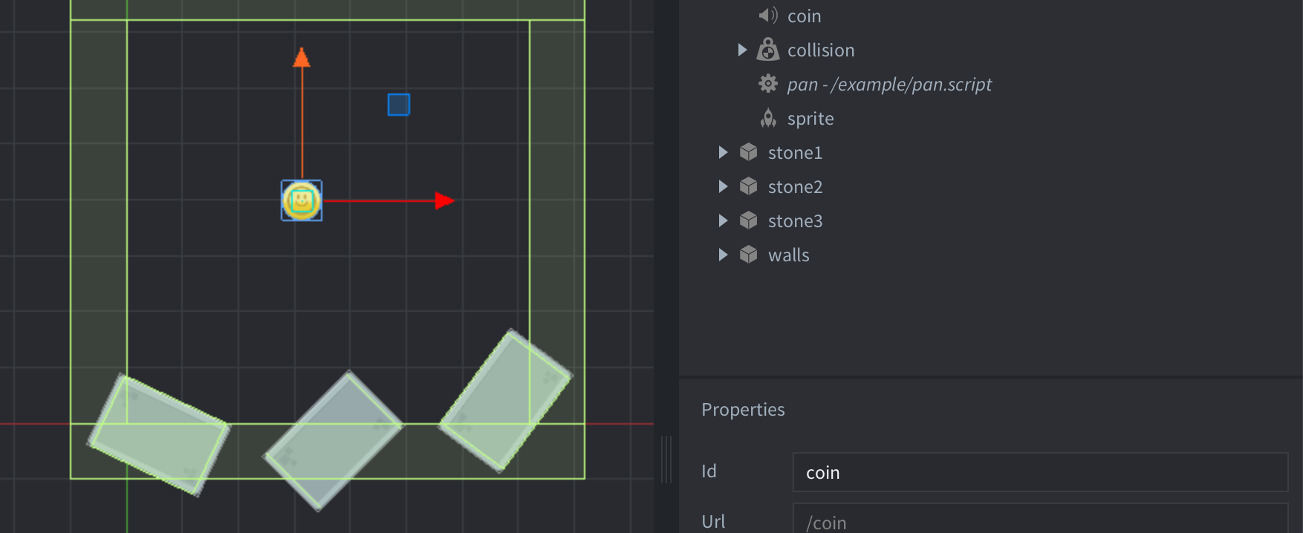Select the coin sprite in the scene
Image resolution: width=1303 pixels, height=533 pixels.
point(302,200)
